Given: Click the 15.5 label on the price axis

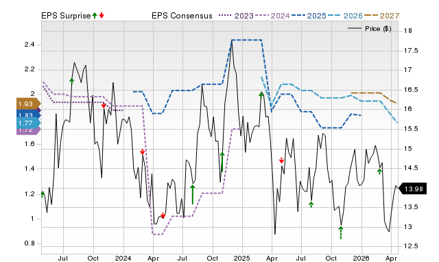Looking at the screenshot, I should pyautogui.click(x=411, y=129).
